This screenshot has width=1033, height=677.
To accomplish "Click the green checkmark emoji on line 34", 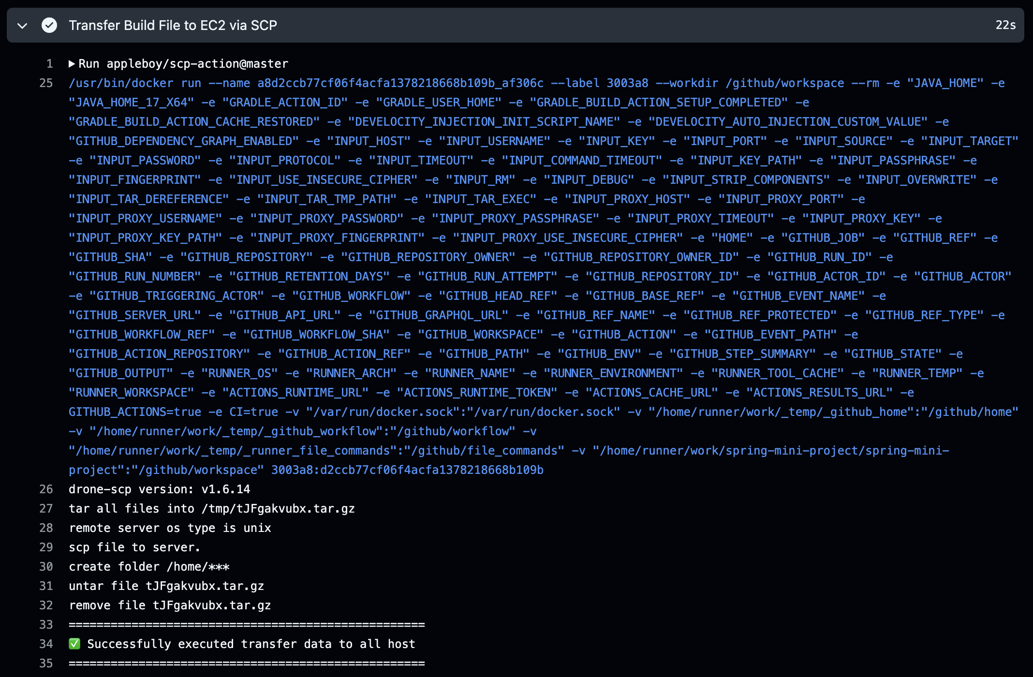I will click(x=74, y=644).
